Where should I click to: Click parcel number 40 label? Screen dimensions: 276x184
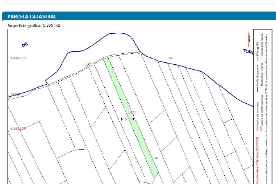click(132, 119)
